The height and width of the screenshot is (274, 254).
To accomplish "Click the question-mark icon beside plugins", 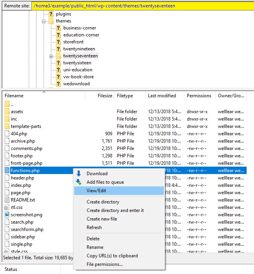I will (51, 14).
